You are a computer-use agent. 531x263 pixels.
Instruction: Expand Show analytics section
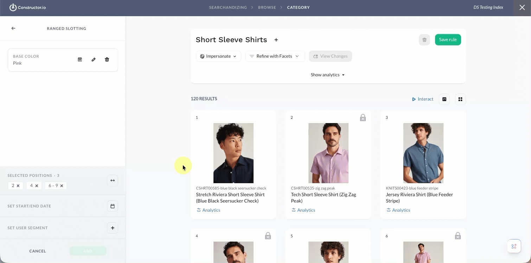point(328,75)
